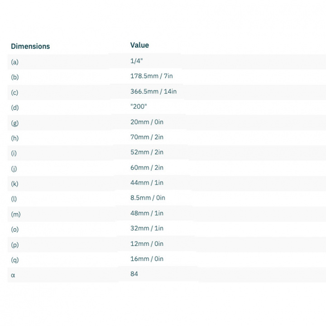Click the Dimensions column header
Viewport: 326px width, 326px height.
tap(30, 46)
